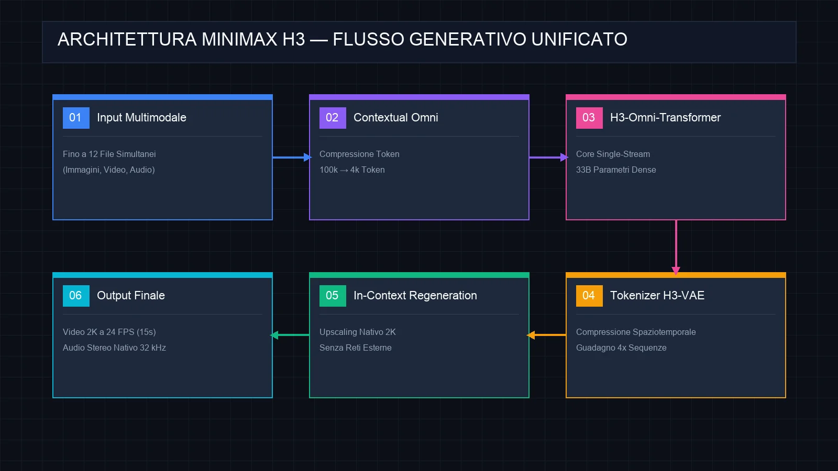Select the 'In-Context Regeneration' heading
Image resolution: width=838 pixels, height=471 pixels.
(x=415, y=296)
